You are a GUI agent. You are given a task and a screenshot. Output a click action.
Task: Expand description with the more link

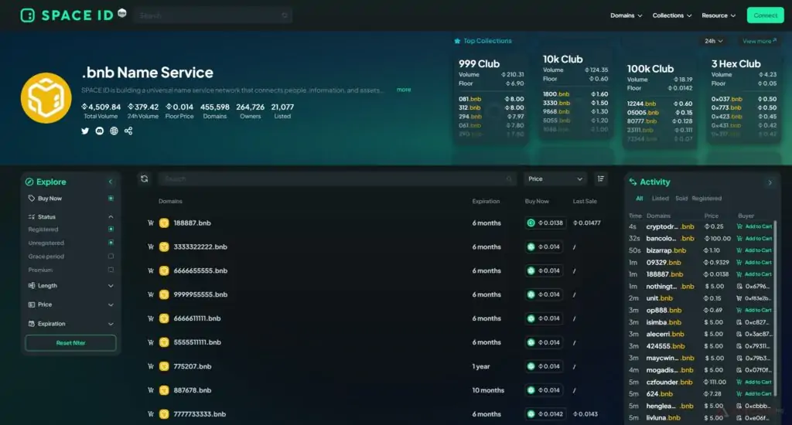[404, 90]
